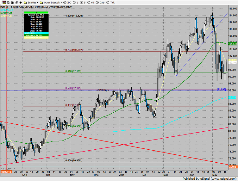
Task: Click the Mar month label on time axis
Action: 166,175
